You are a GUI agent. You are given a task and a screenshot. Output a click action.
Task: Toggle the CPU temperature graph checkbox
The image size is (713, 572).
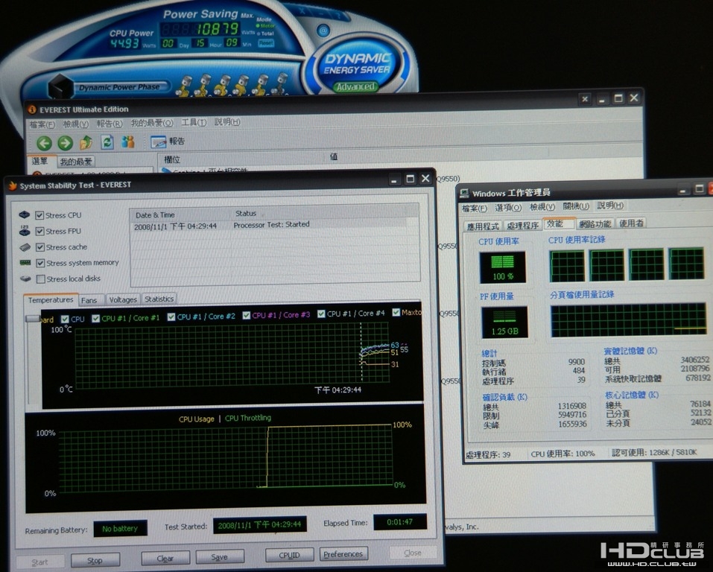(x=65, y=319)
